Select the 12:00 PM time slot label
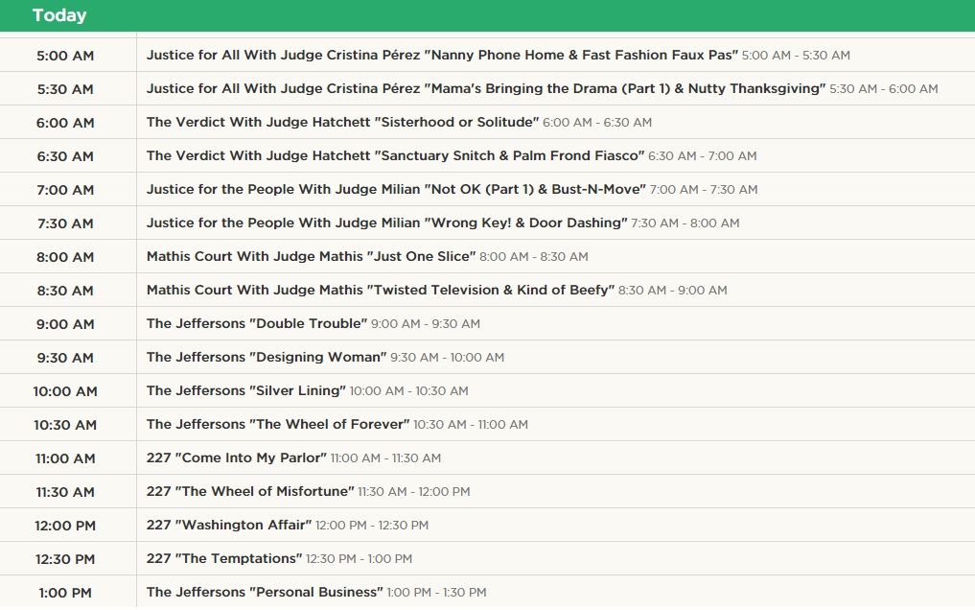 (x=65, y=526)
